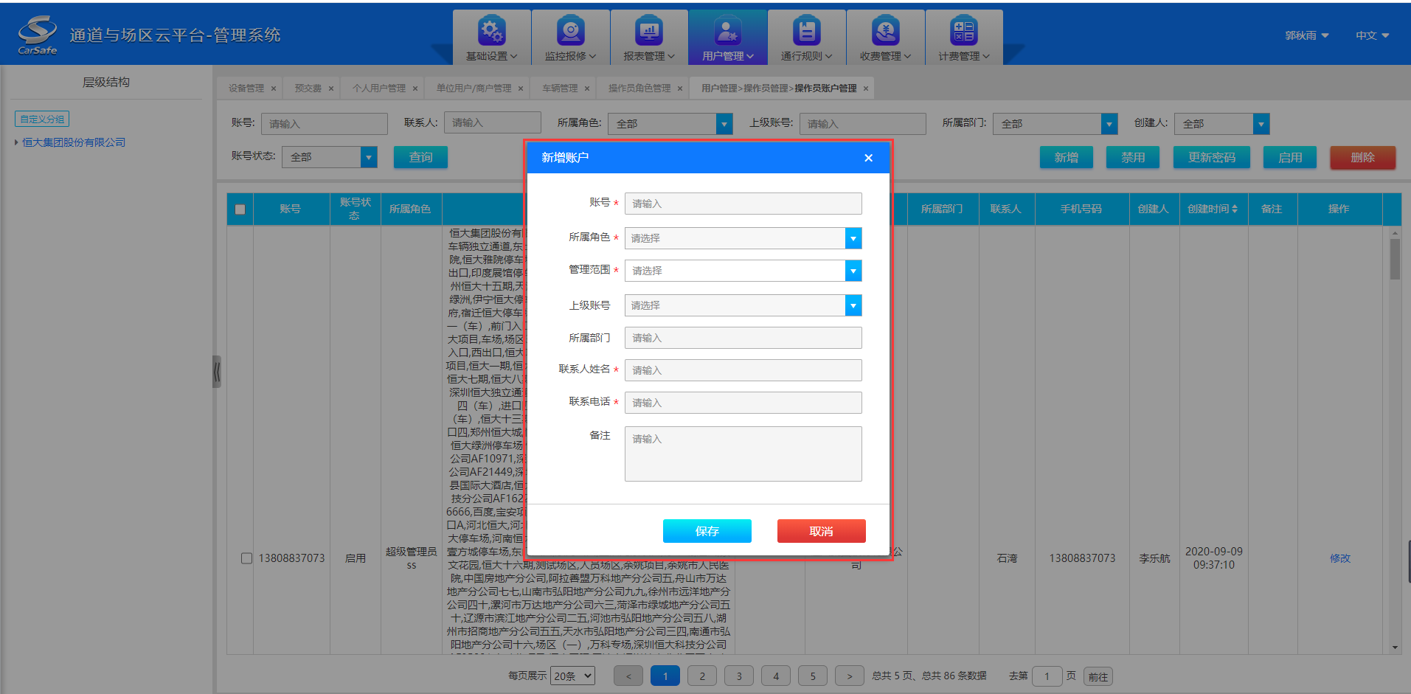Expand the 所属角色 dropdown in dialog
Viewport: 1411px width, 694px height.
click(853, 238)
